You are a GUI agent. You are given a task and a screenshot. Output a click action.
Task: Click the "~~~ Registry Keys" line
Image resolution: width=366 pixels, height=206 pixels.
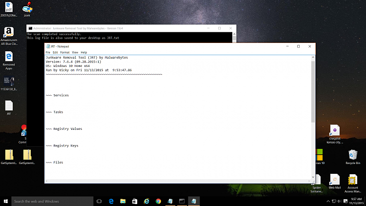click(62, 146)
